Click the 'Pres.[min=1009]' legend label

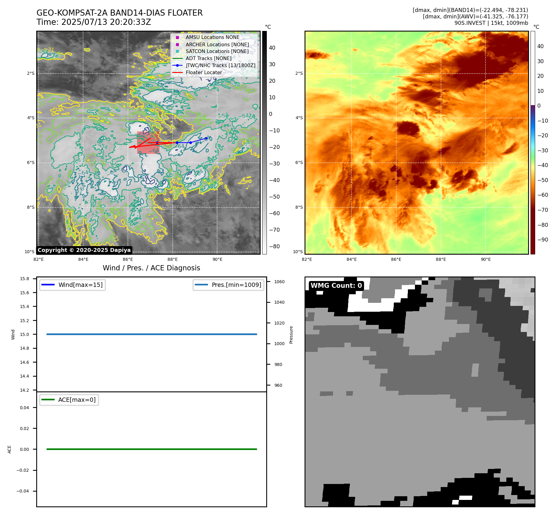[x=236, y=285]
